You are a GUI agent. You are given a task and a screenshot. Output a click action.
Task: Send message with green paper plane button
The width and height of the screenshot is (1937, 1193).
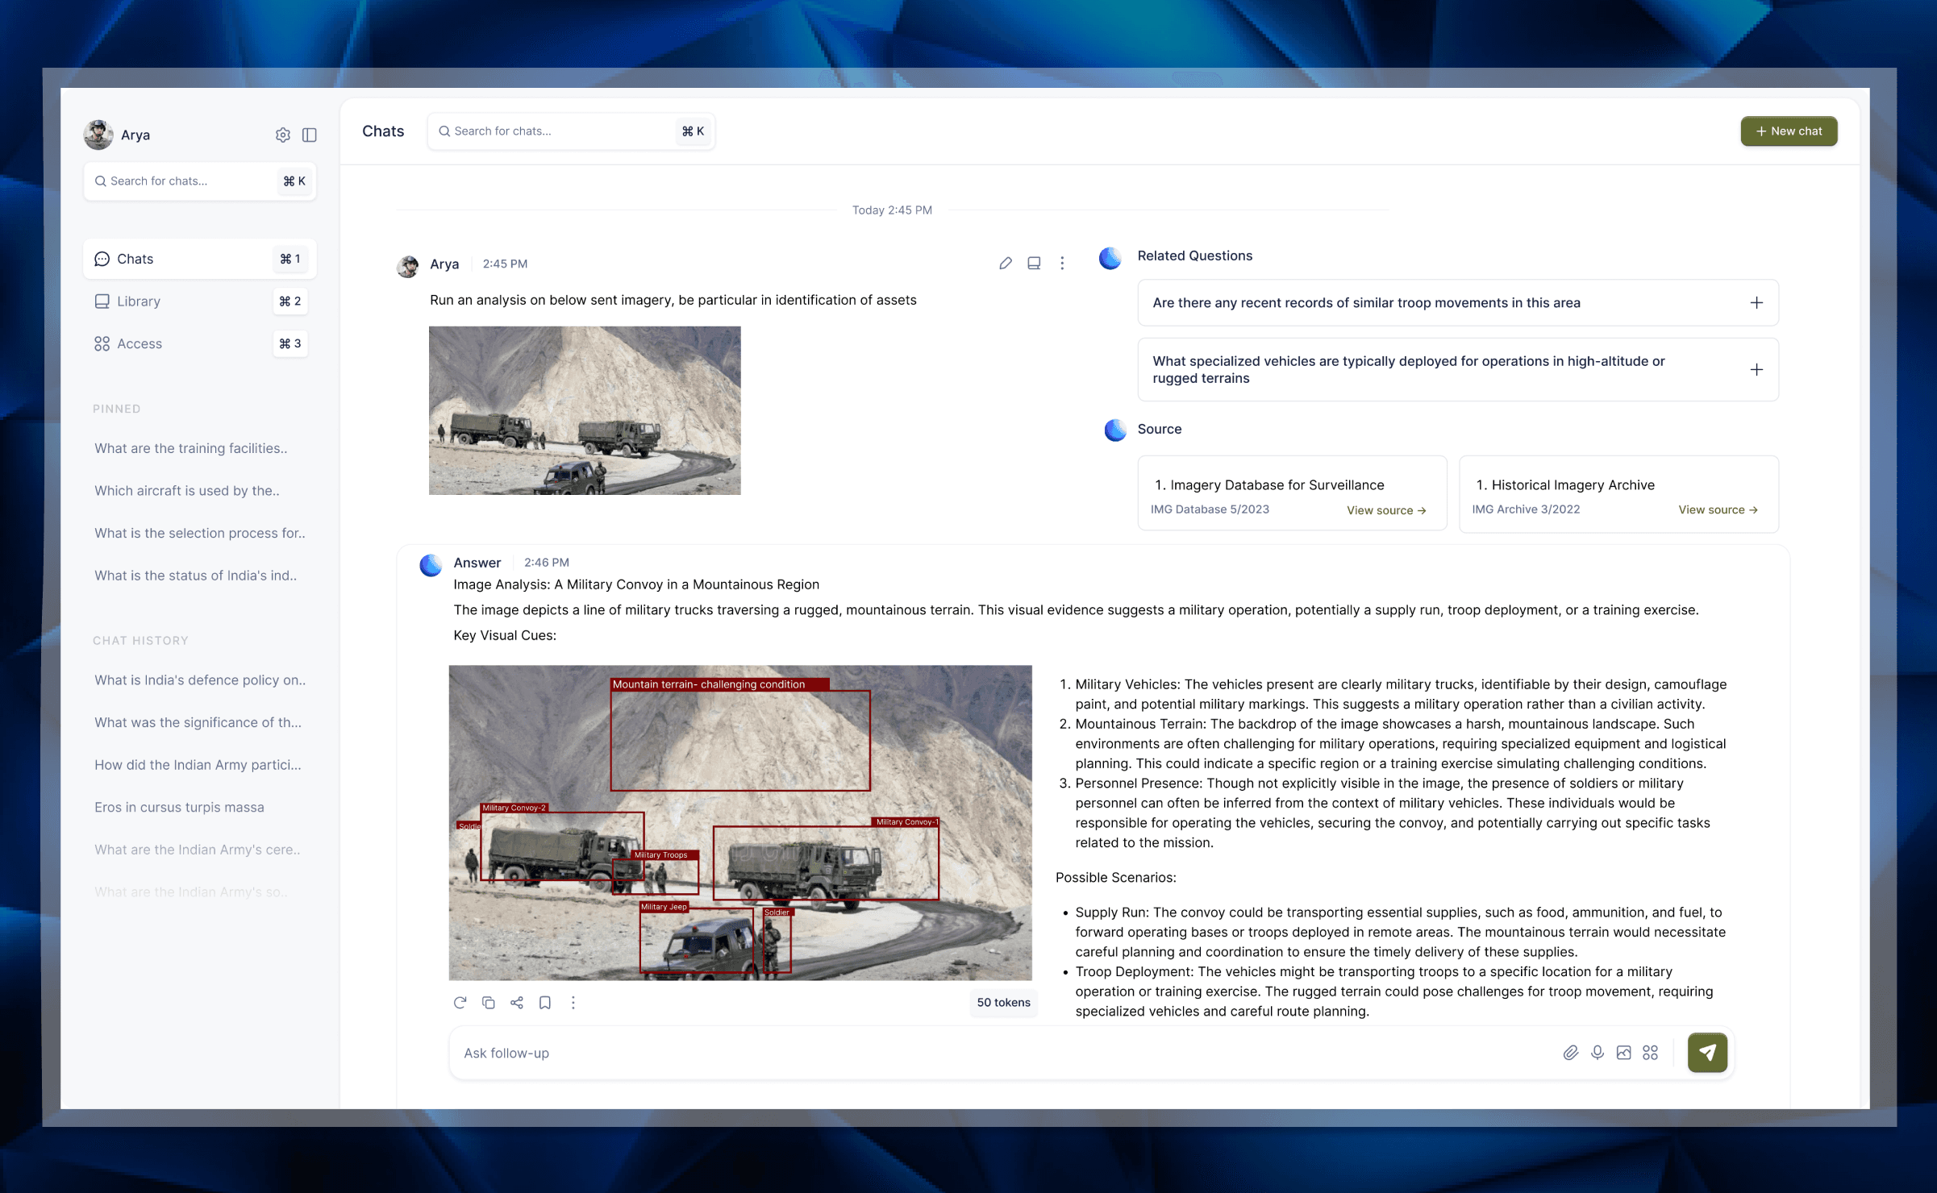[1707, 1053]
